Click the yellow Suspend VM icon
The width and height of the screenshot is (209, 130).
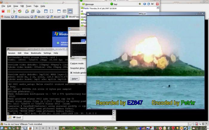pyautogui.click(x=9, y=11)
